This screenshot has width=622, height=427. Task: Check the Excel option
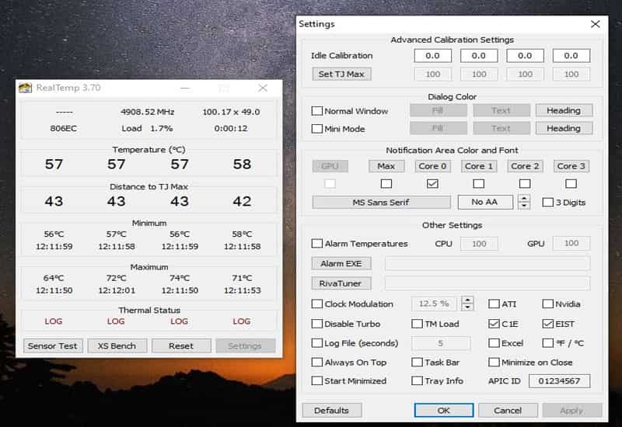(494, 343)
